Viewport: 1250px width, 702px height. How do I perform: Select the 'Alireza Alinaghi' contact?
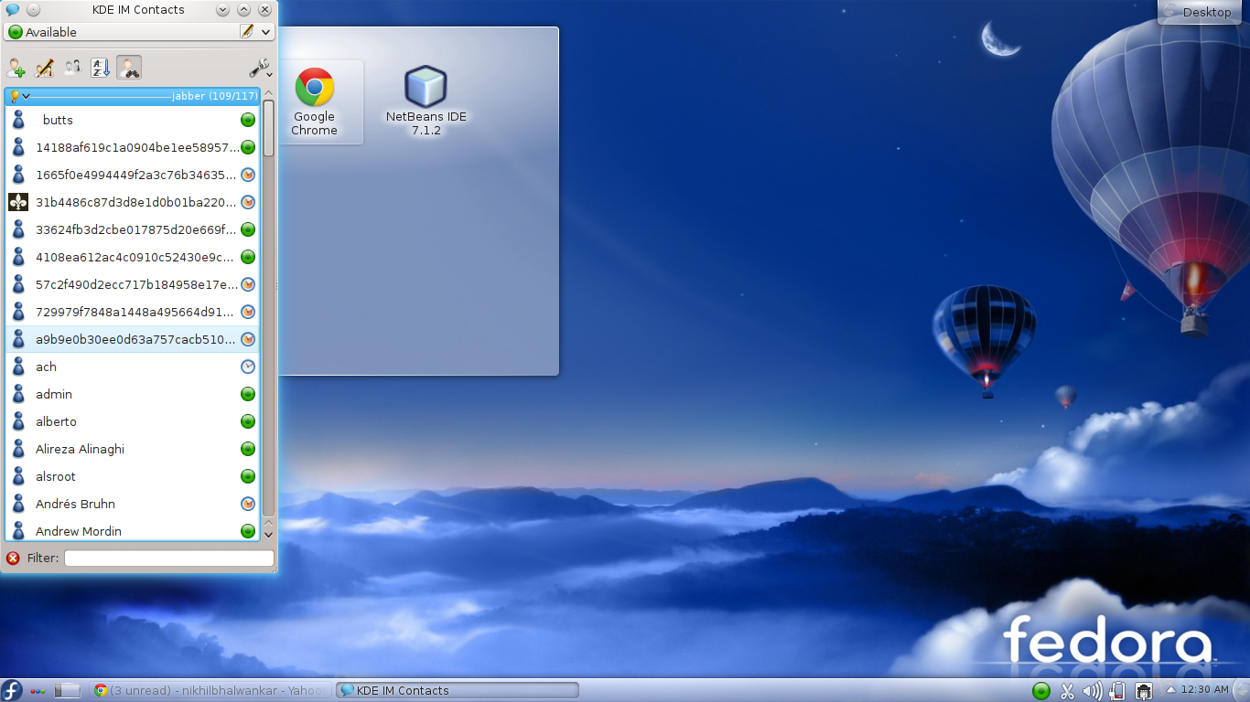133,449
